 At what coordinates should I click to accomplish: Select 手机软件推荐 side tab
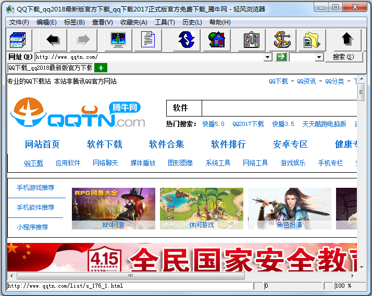35,208
